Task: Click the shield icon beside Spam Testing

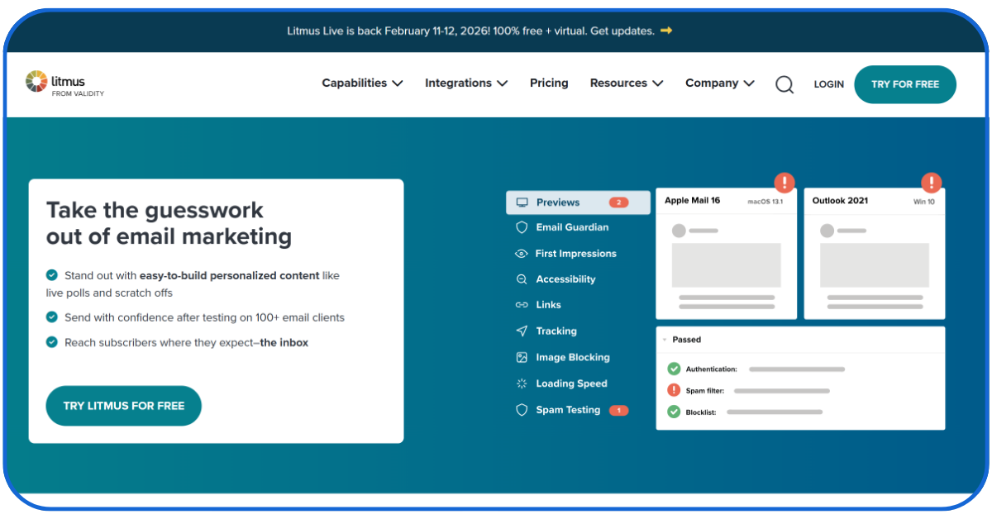Action: coord(522,410)
